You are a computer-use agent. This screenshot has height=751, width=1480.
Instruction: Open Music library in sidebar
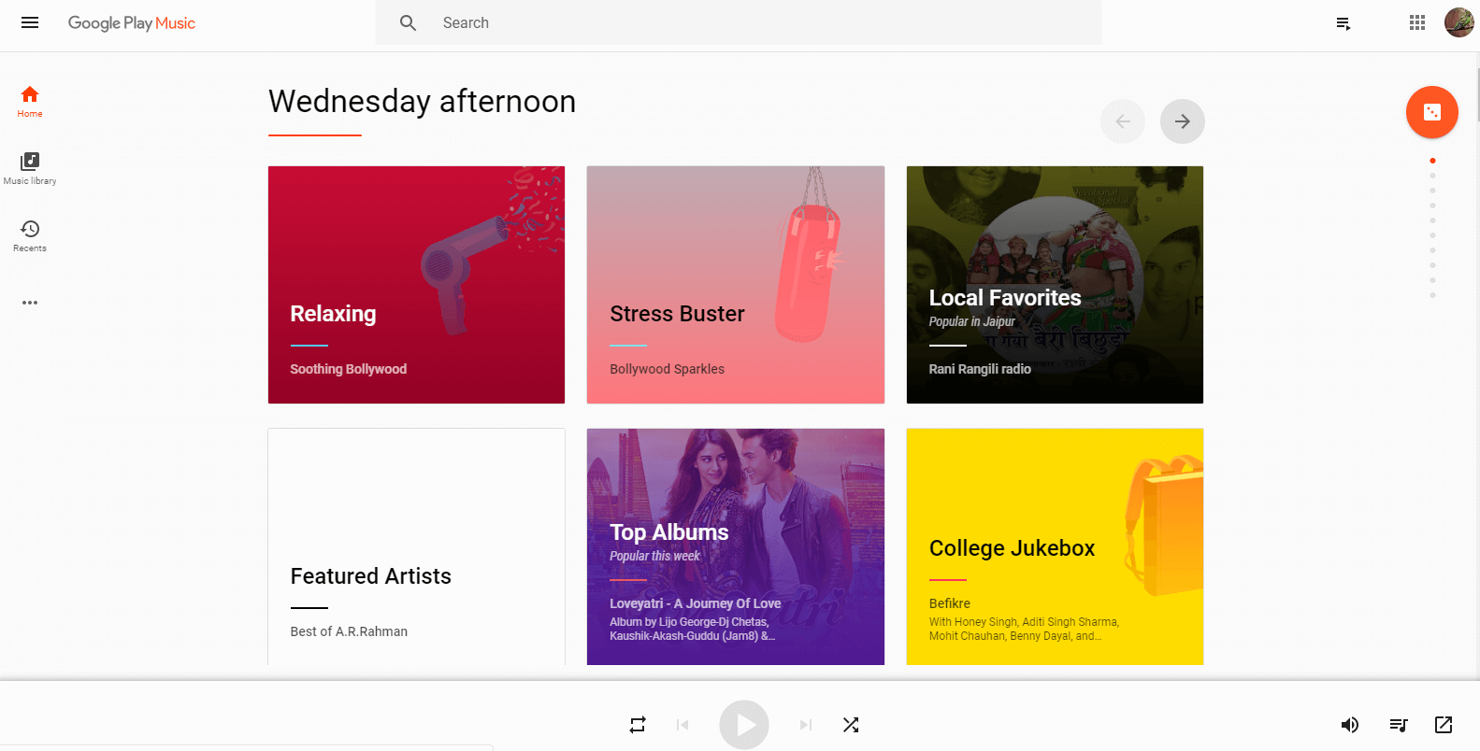[x=30, y=168]
